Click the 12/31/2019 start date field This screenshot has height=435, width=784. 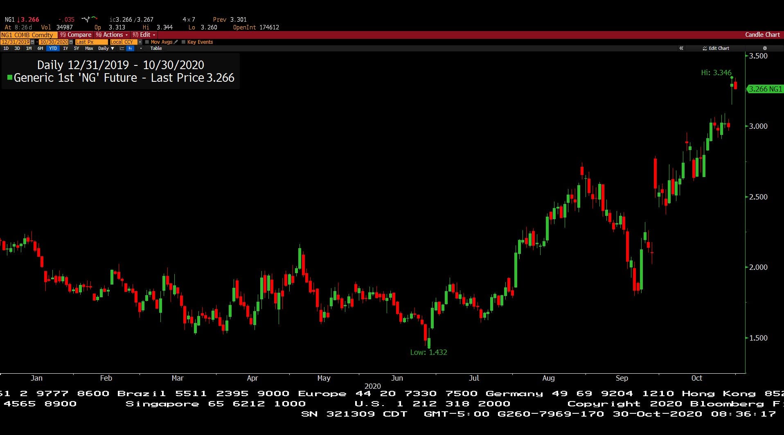[15, 42]
